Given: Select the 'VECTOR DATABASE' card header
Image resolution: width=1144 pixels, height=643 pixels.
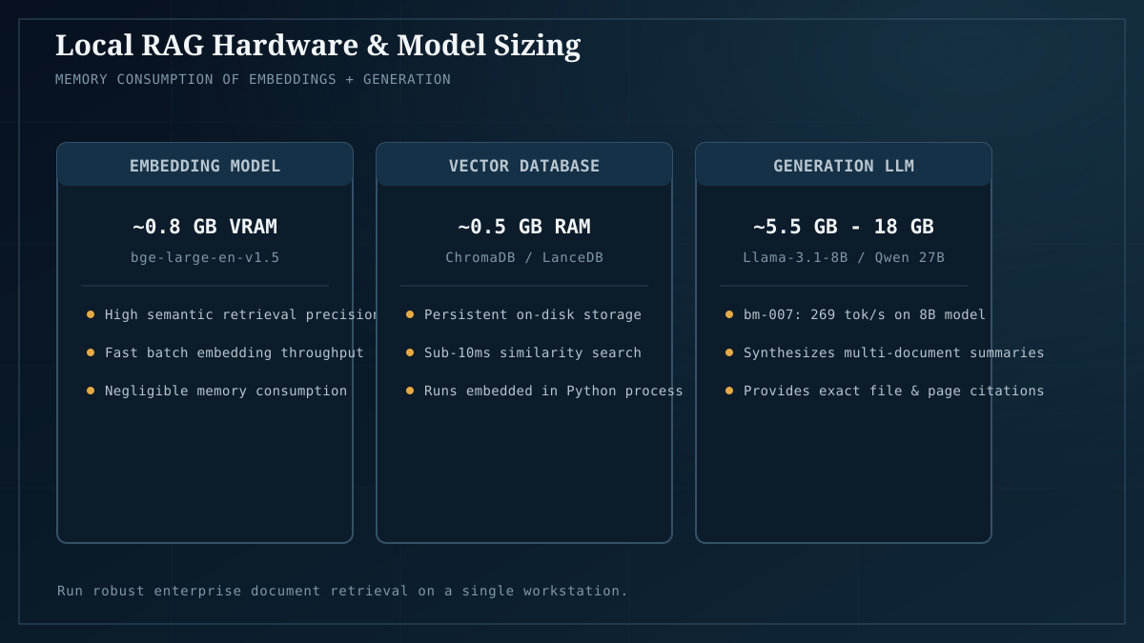Looking at the screenshot, I should tap(524, 165).
